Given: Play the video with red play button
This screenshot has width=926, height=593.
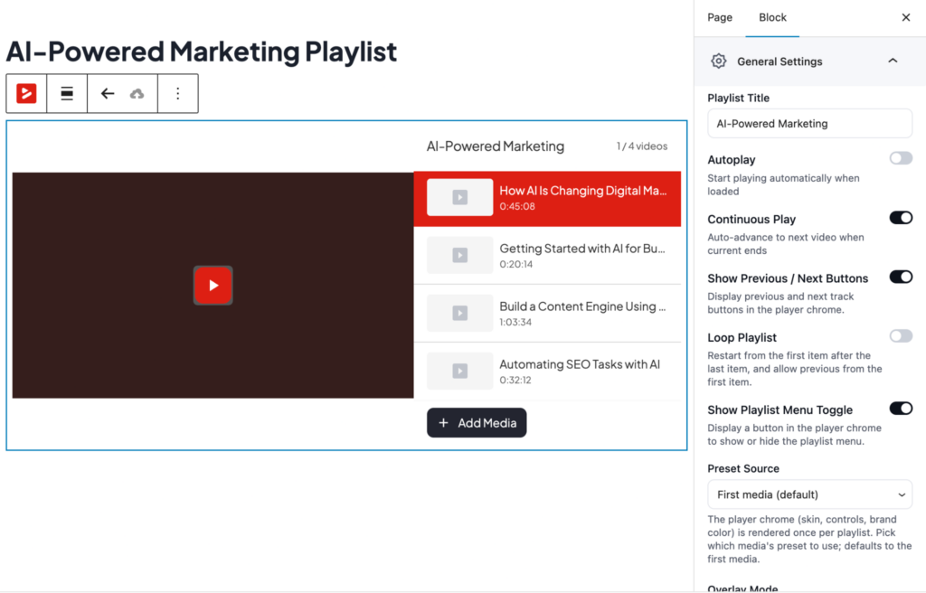Looking at the screenshot, I should 213,286.
